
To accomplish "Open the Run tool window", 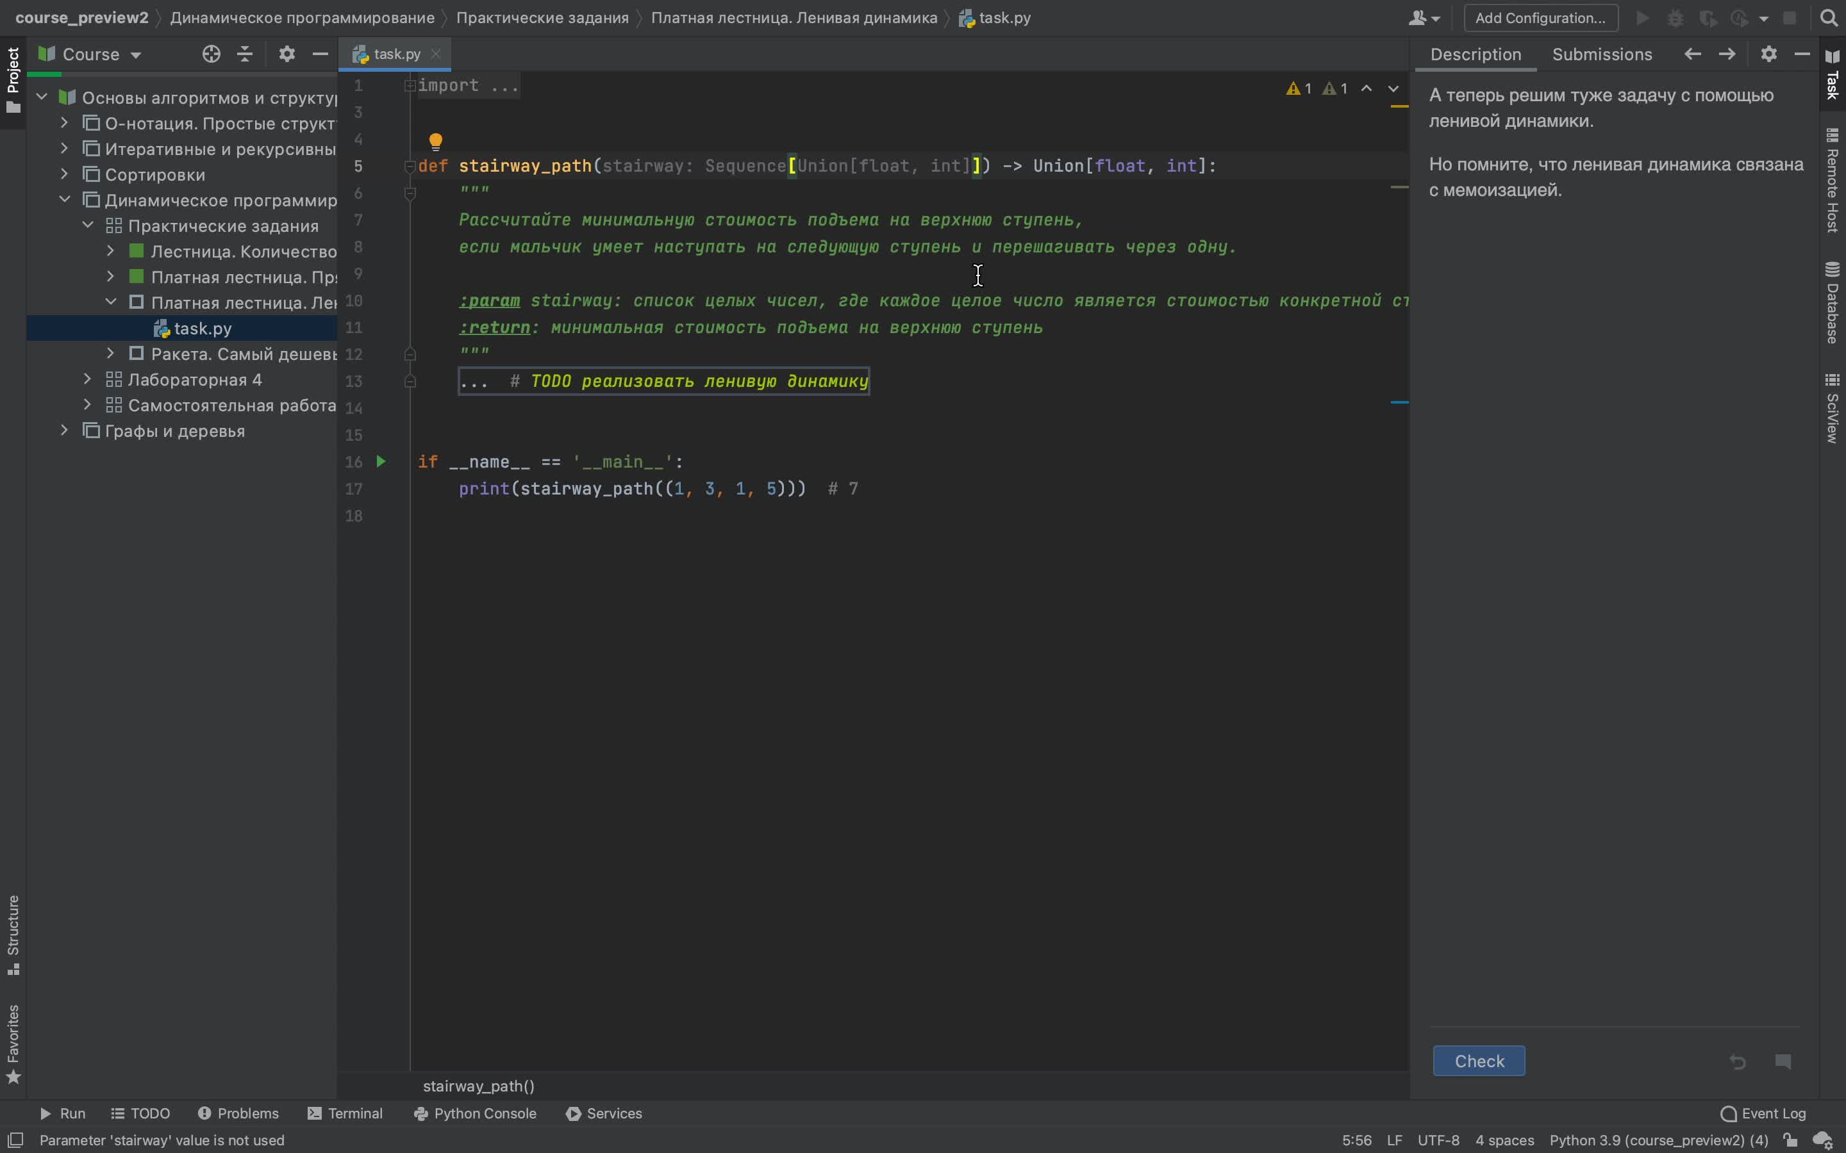I will pyautogui.click(x=63, y=1113).
